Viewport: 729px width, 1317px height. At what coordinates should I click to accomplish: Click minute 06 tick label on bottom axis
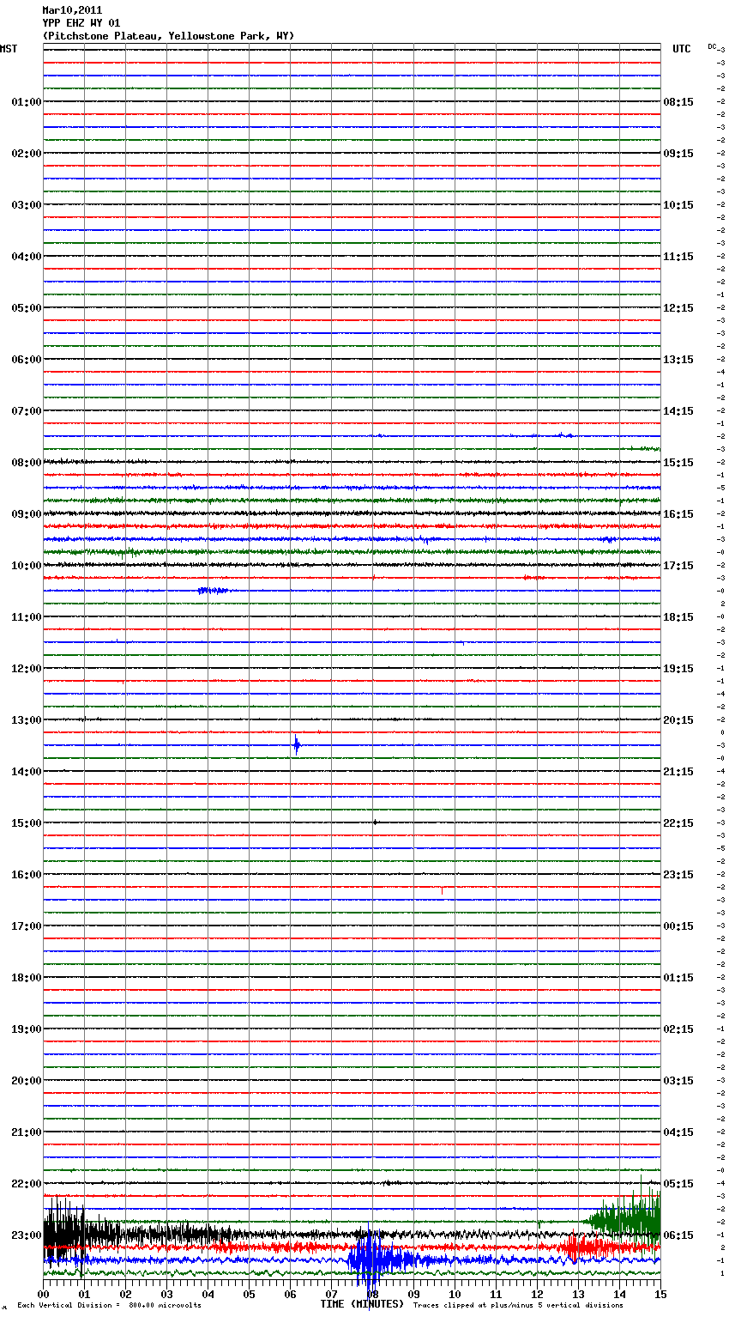pos(291,1294)
